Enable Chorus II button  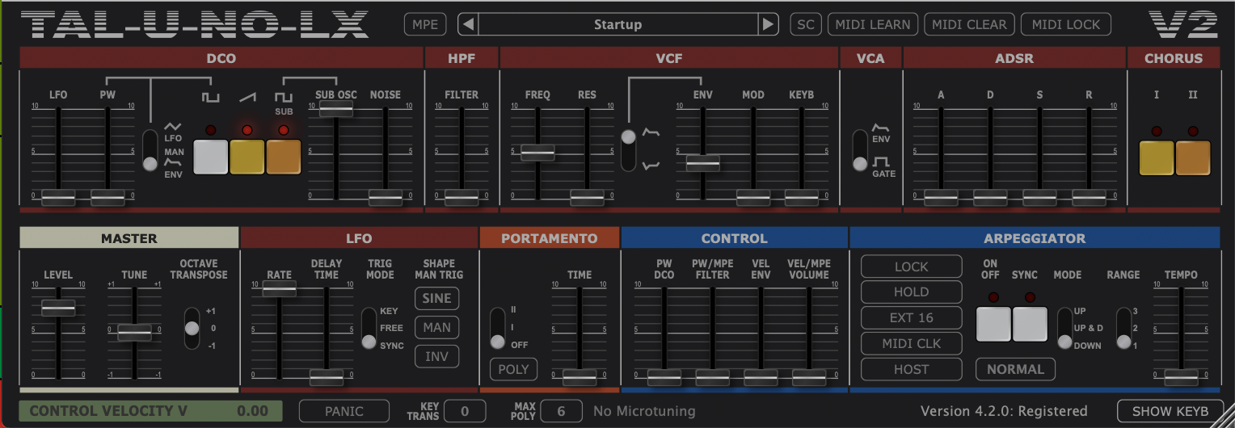pyautogui.click(x=1193, y=157)
